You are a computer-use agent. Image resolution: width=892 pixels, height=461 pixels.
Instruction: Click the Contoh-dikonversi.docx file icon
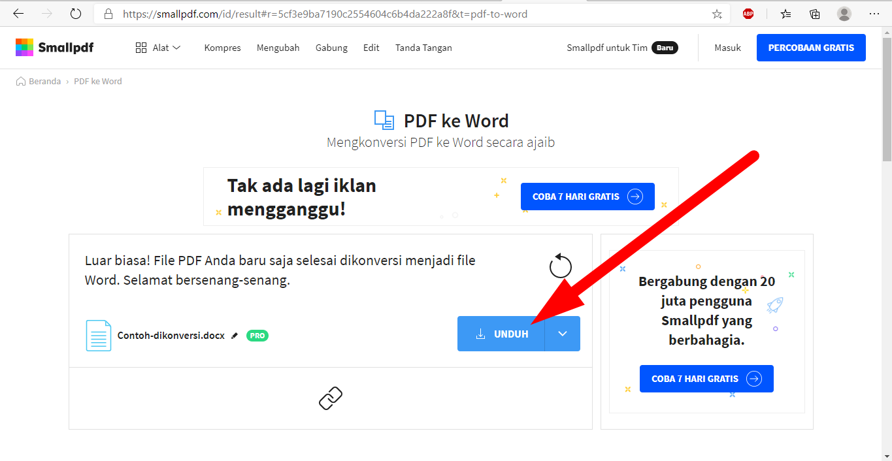pos(99,336)
